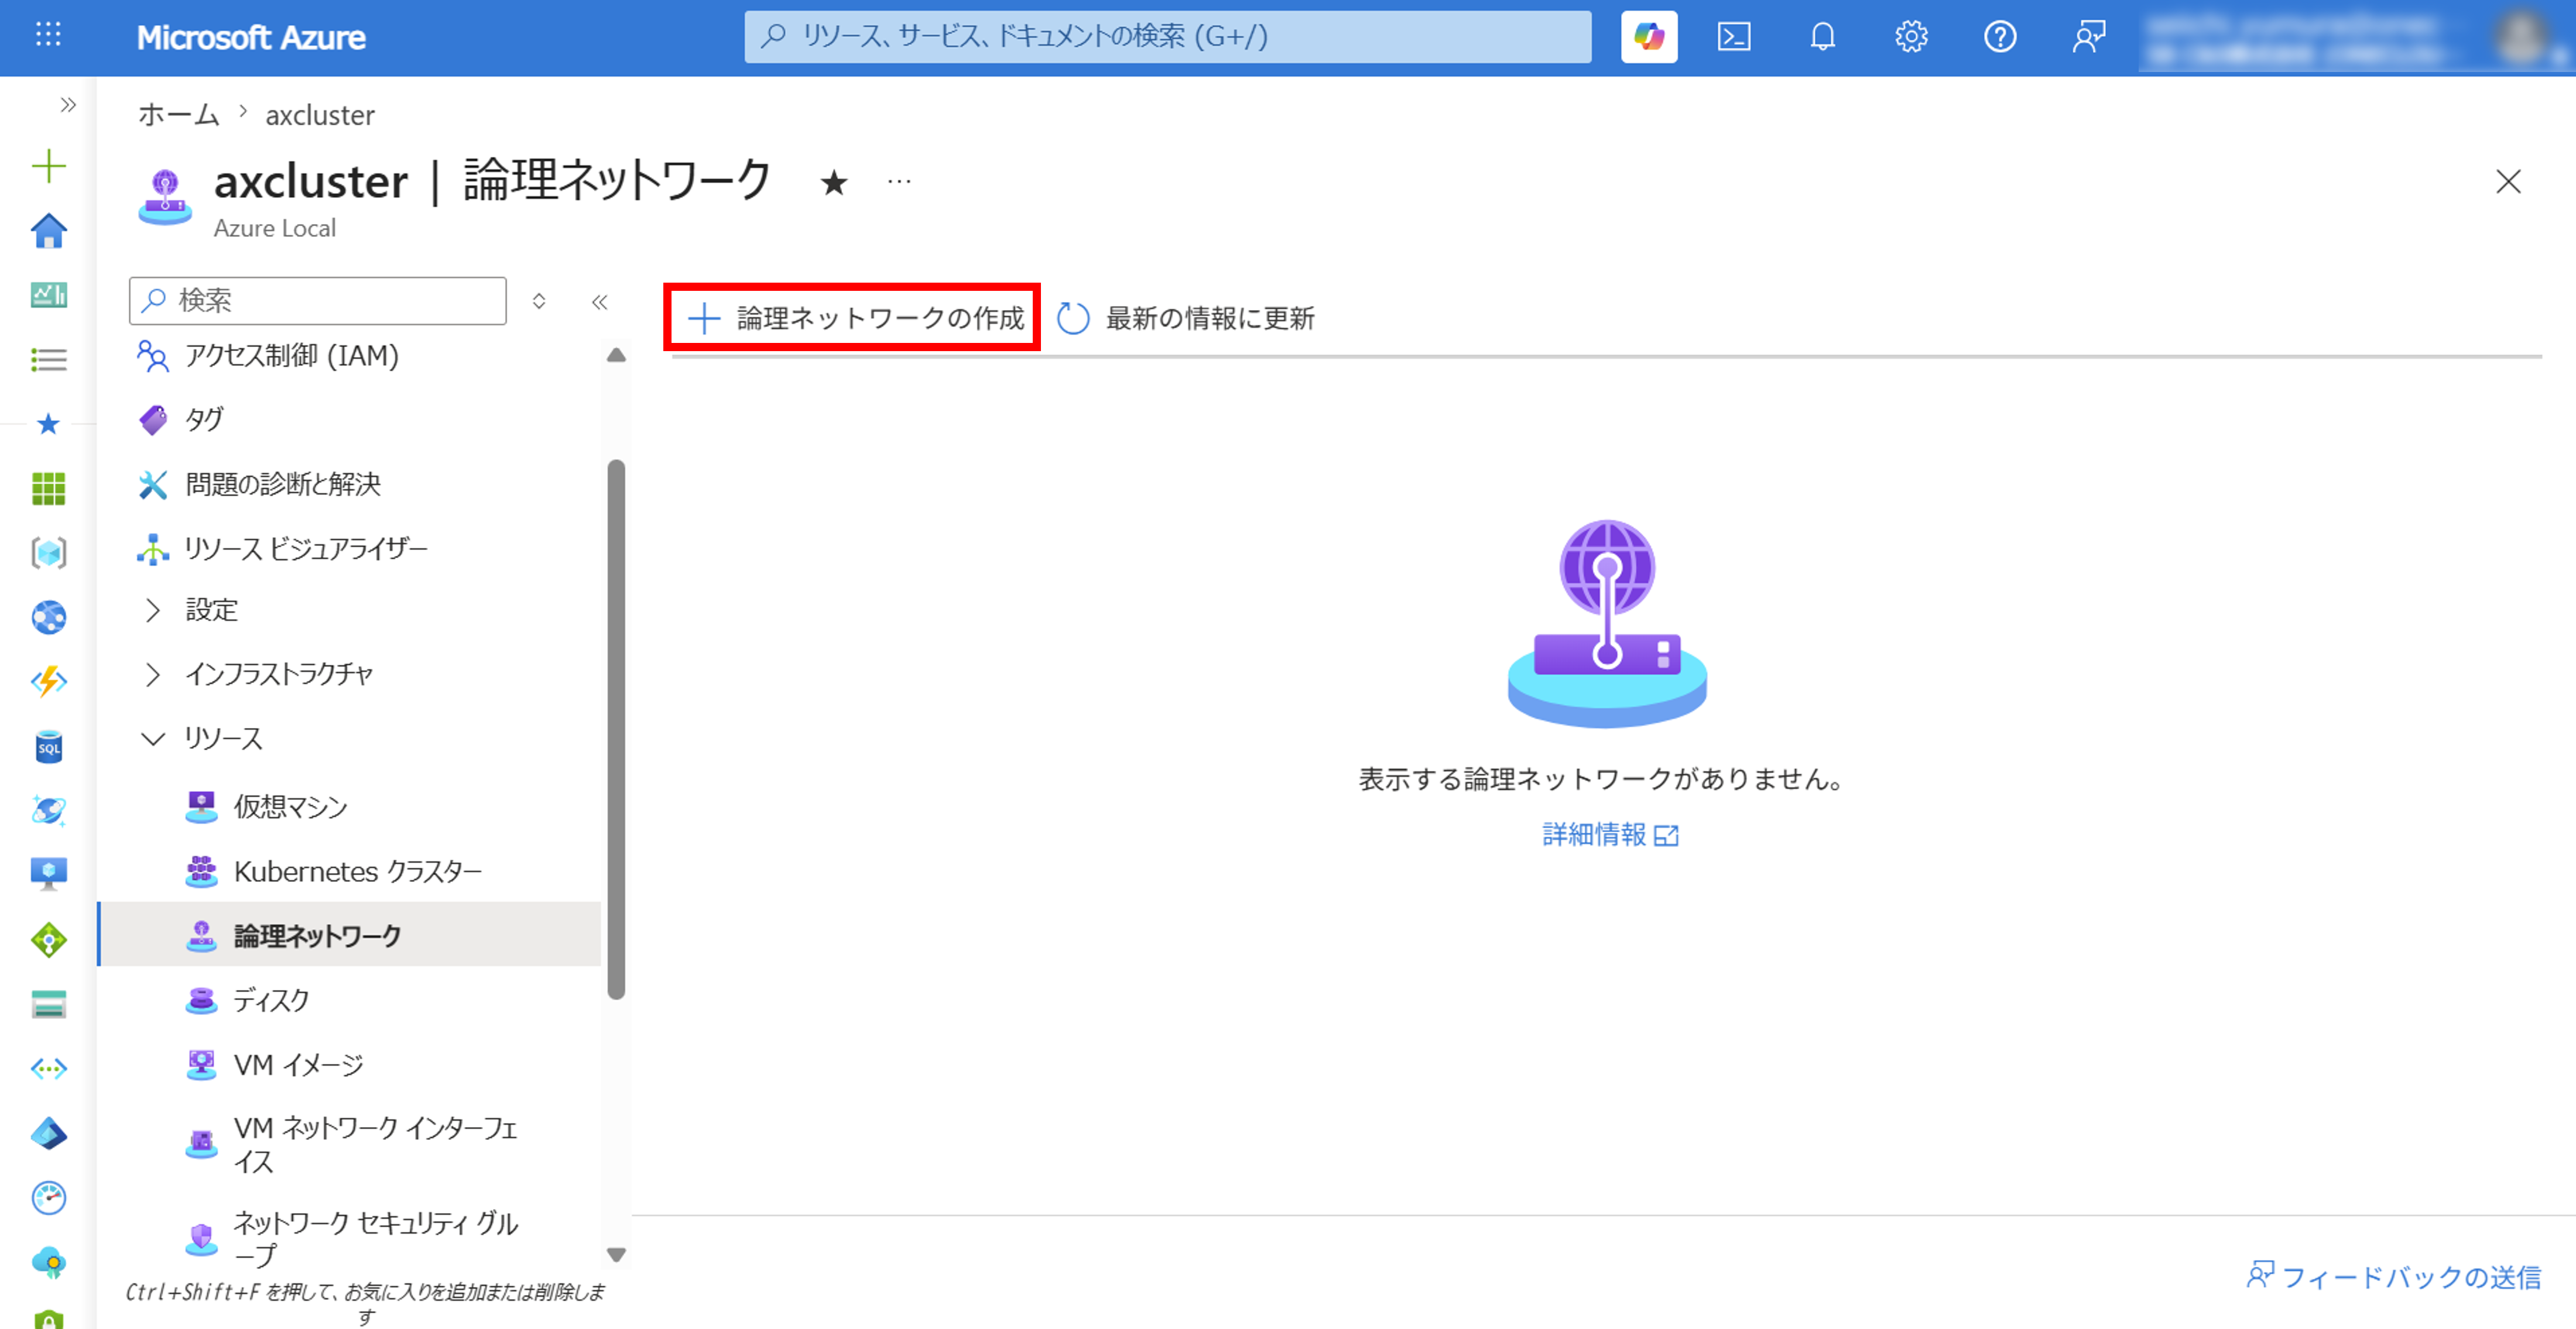Open Virtual machines monitor icon in sidebar
This screenshot has width=2576, height=1329.
(x=48, y=874)
